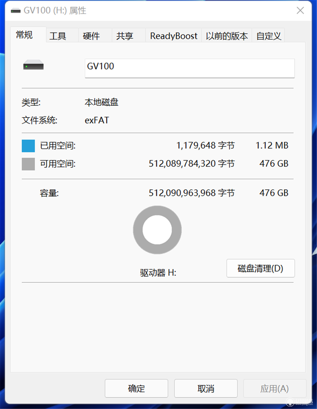
Task: Click the 1,179,648 字节 used bytes value
Action: [206, 146]
